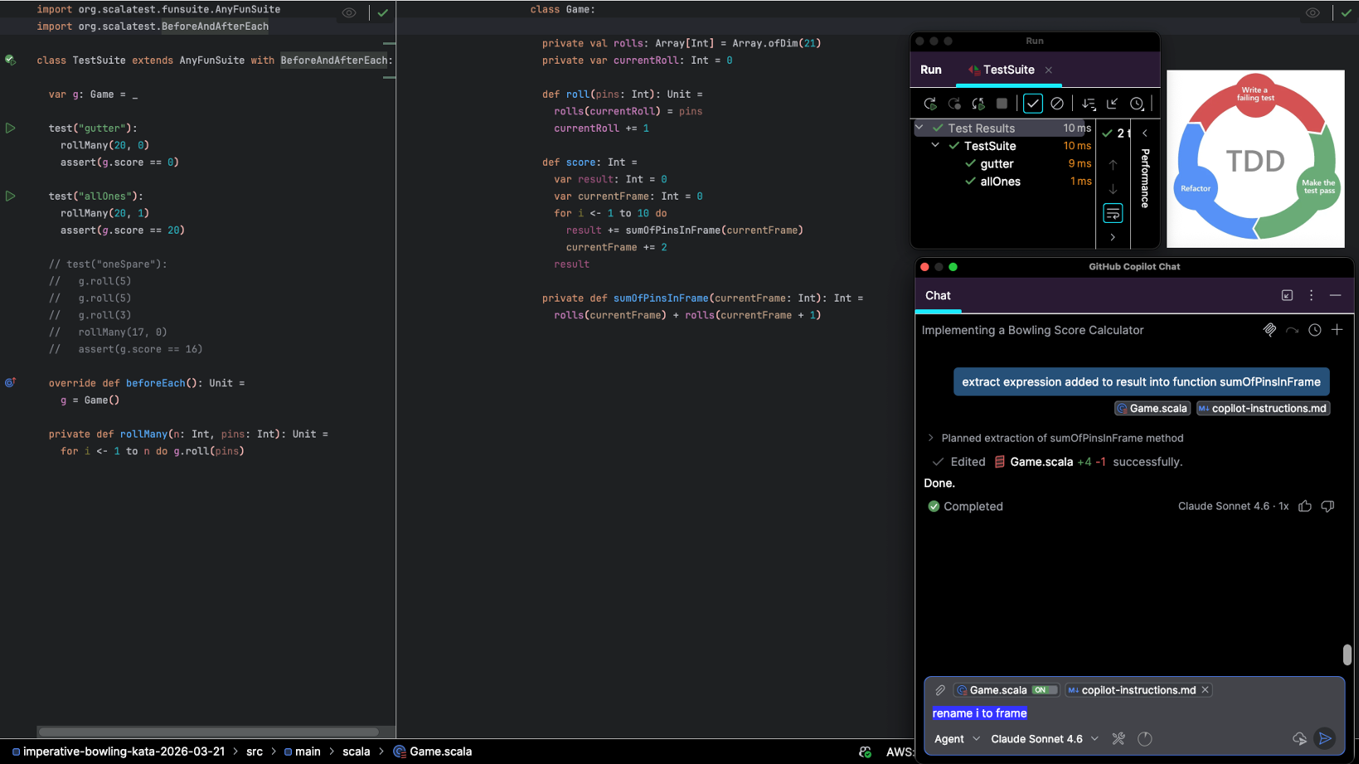Open the configure tools wrench icon
1359x764 pixels.
[1119, 738]
